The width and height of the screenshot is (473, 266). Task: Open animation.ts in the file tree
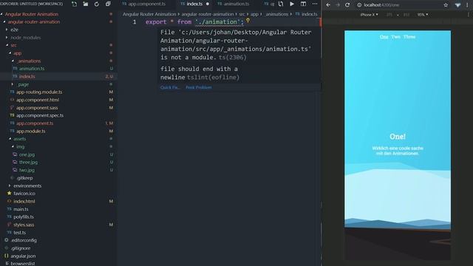click(x=31, y=69)
